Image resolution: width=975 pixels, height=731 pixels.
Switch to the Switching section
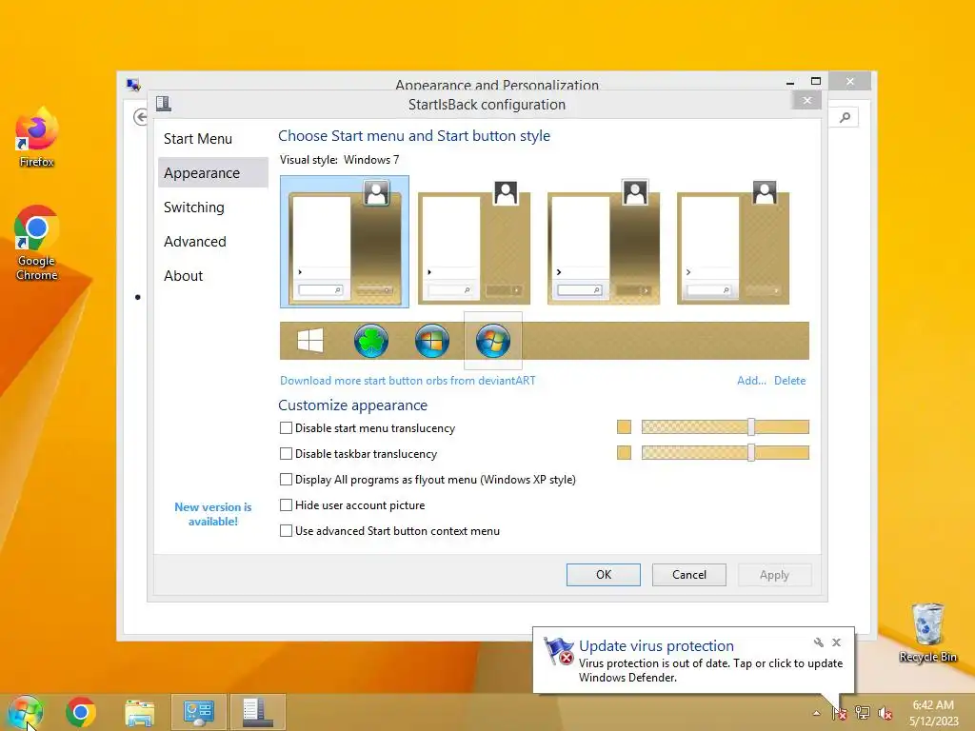(x=194, y=207)
